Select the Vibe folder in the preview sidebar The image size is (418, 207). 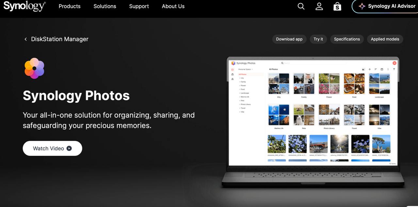[242, 112]
